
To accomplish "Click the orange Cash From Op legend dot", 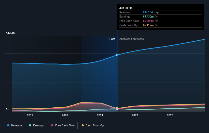I will 83,125.
